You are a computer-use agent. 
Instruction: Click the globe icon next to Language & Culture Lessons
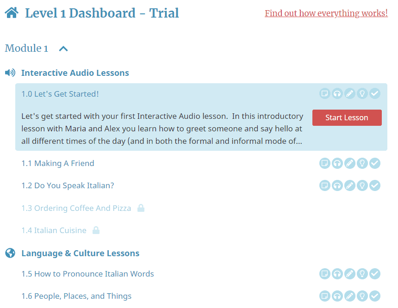pyautogui.click(x=10, y=253)
